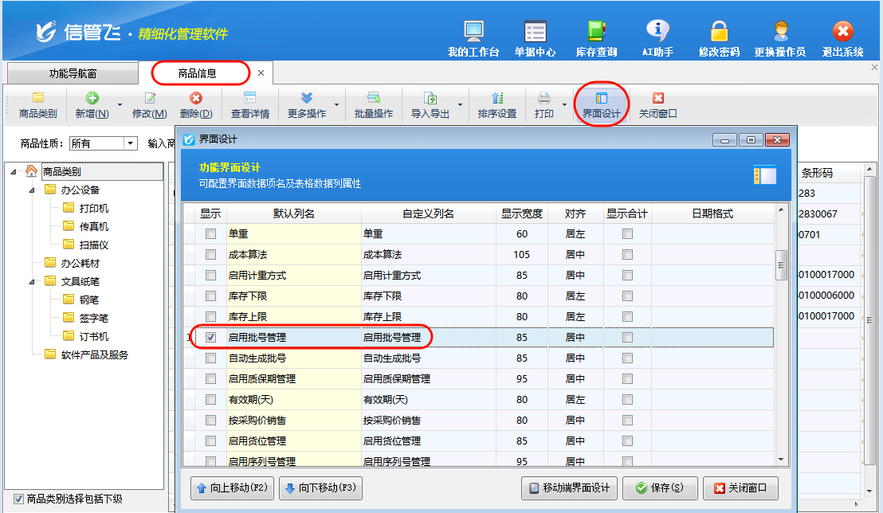Click the 批量操作 toolbar icon
Viewport: 883px width, 513px height.
click(373, 105)
